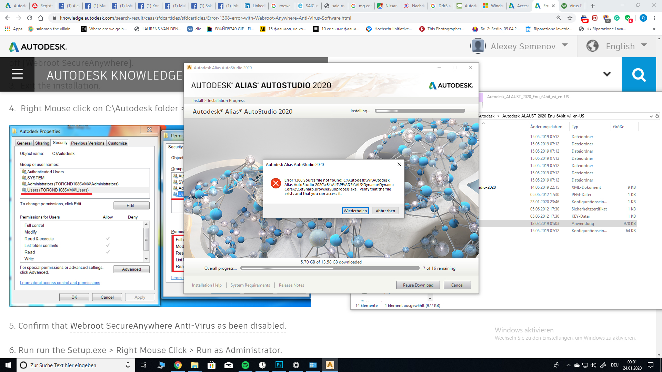
Task: Click the Abbrechen button in the error dialog
Action: (385, 211)
